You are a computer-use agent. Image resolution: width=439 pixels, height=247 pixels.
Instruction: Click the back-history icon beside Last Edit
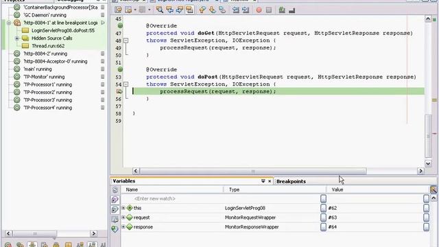[x=128, y=10]
